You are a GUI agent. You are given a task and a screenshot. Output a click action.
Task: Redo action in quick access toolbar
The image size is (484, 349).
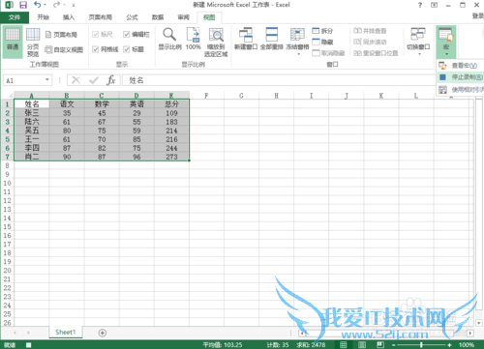coord(56,5)
